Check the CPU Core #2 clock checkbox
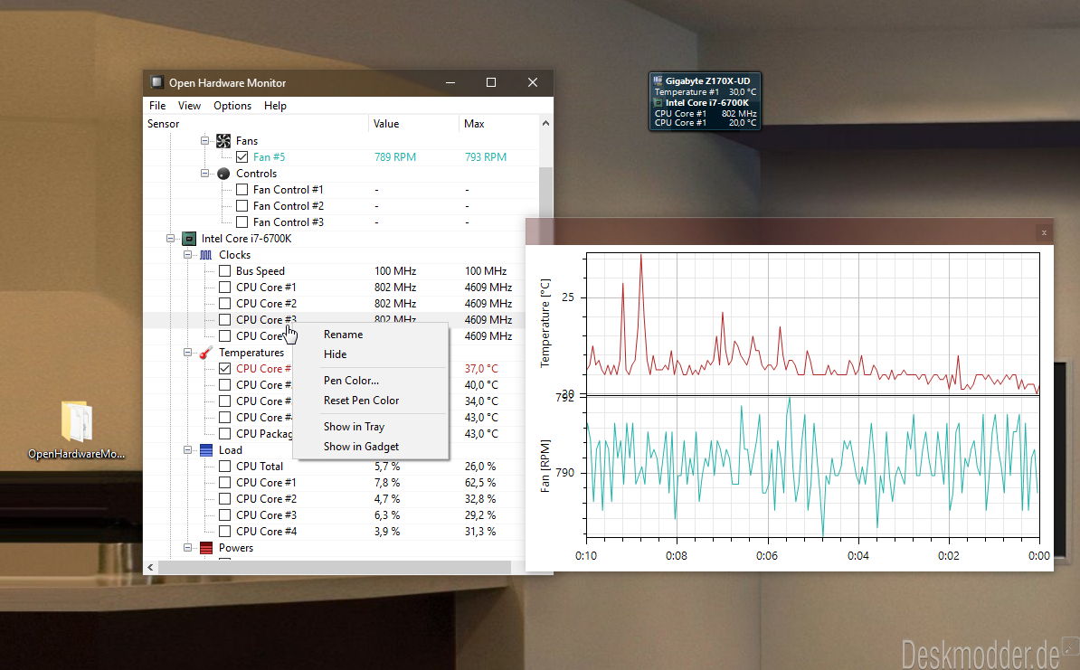This screenshot has width=1080, height=670. pos(224,304)
